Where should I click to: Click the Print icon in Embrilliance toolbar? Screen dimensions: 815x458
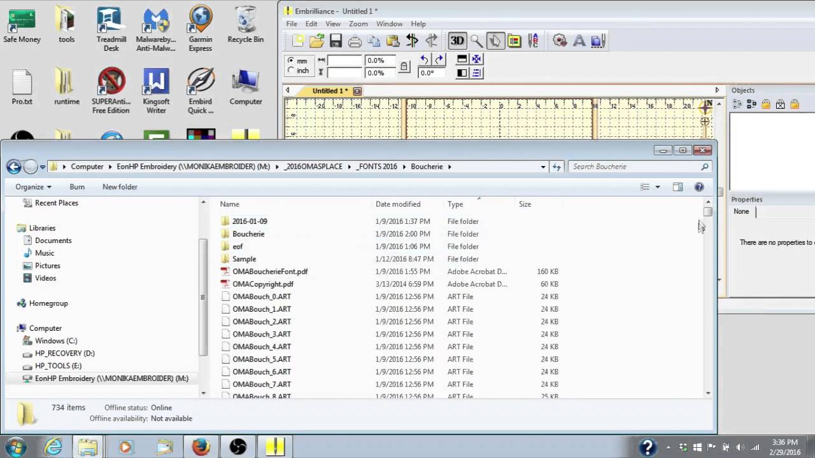coord(355,41)
